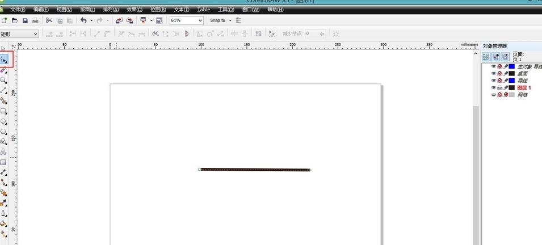Toggle editable pencil on 图层 1 layer
The width and height of the screenshot is (542, 245).
pyautogui.click(x=506, y=88)
